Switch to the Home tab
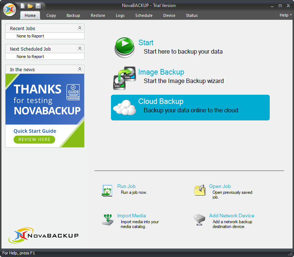This screenshot has height=257, width=294. coord(30,15)
